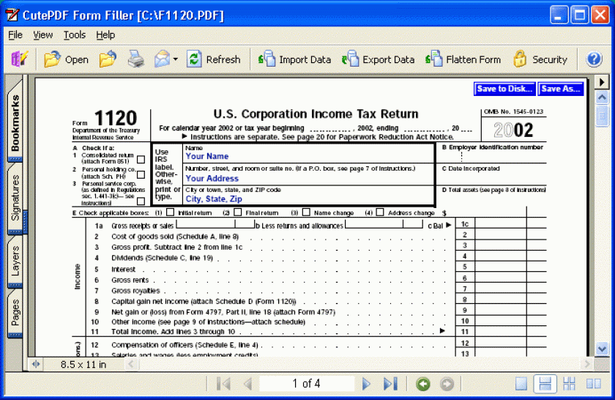615x400 pixels.
Task: Select continuous facing layout icon
Action: [x=569, y=383]
